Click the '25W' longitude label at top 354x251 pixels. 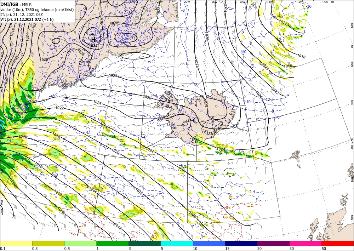[x=159, y=2]
